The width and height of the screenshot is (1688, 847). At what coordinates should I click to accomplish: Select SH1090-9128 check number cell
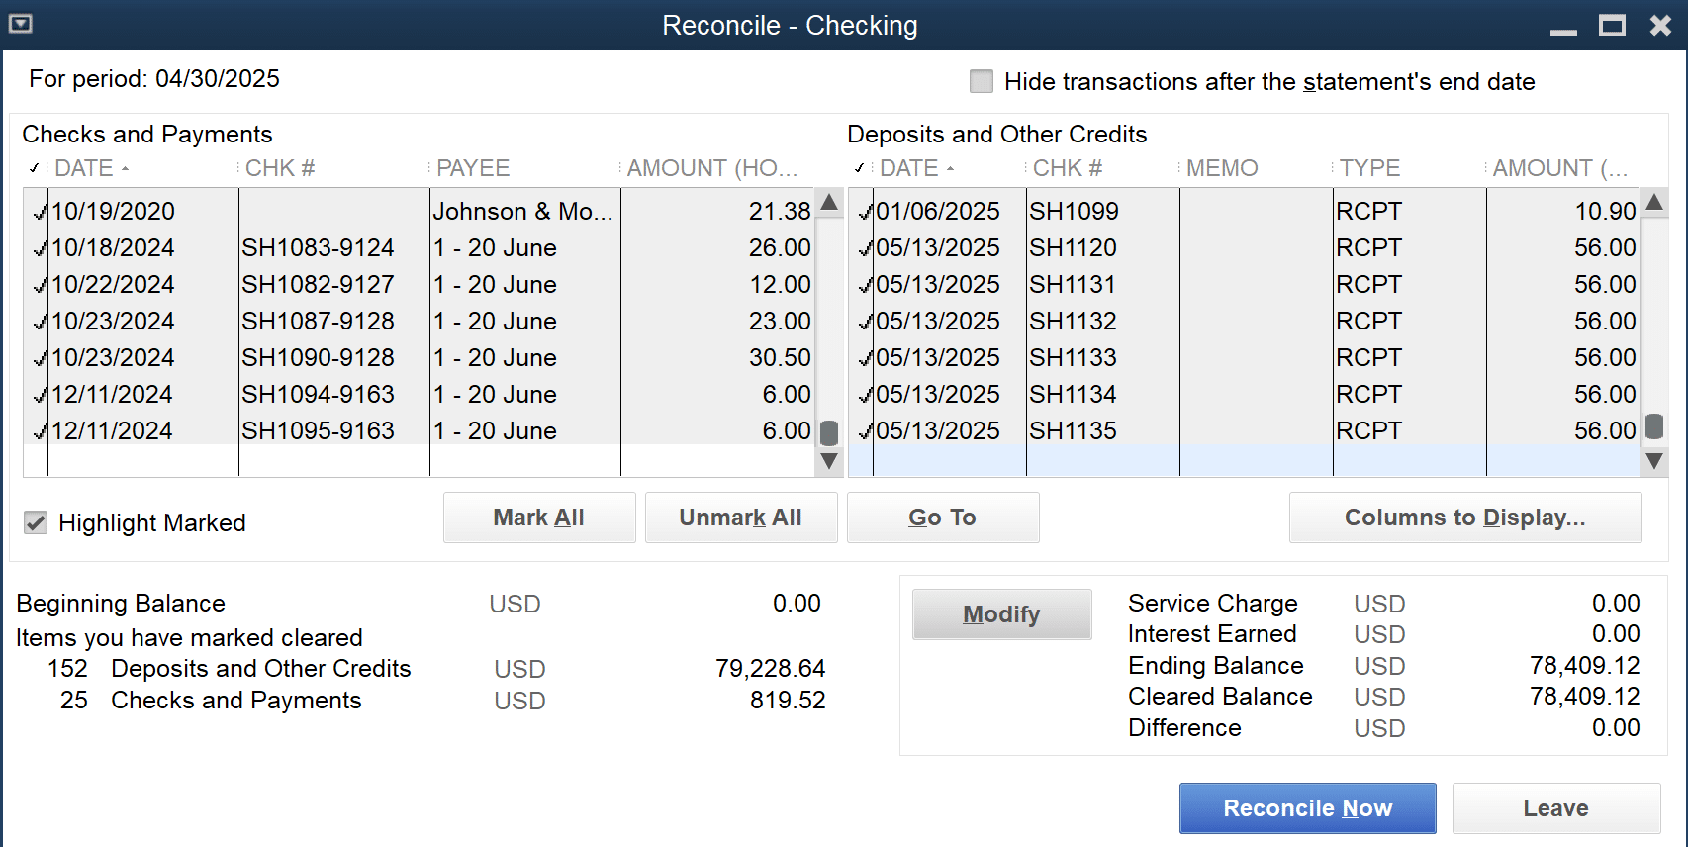(334, 358)
